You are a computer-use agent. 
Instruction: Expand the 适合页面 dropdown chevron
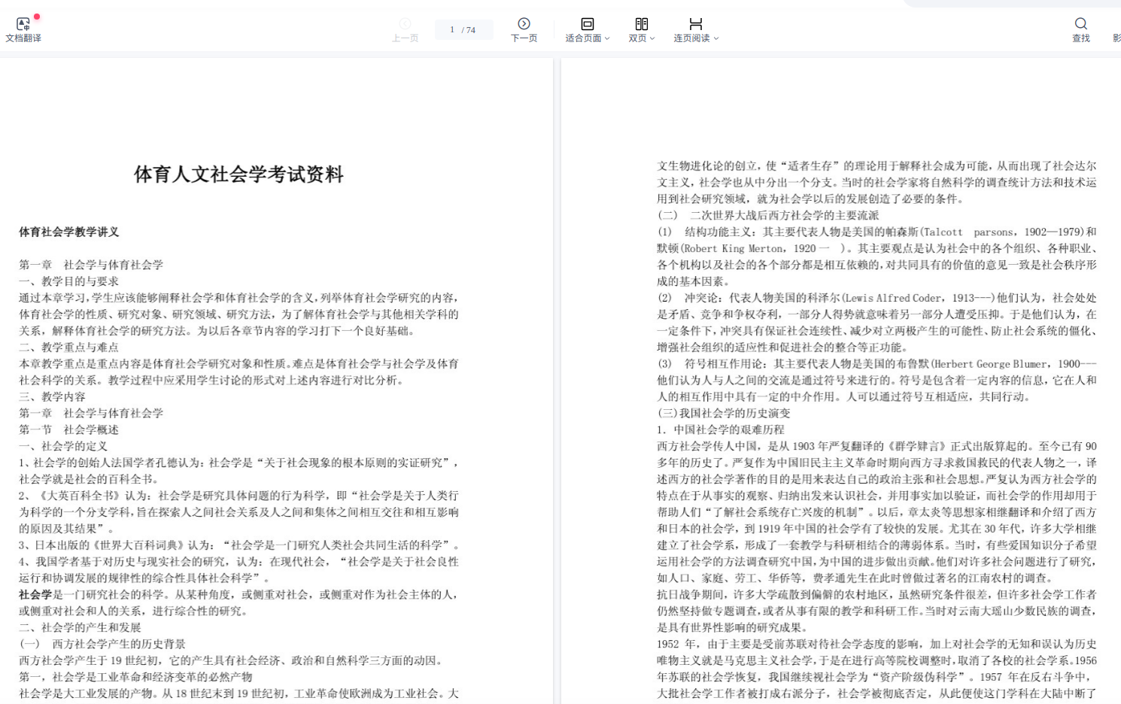tap(607, 38)
